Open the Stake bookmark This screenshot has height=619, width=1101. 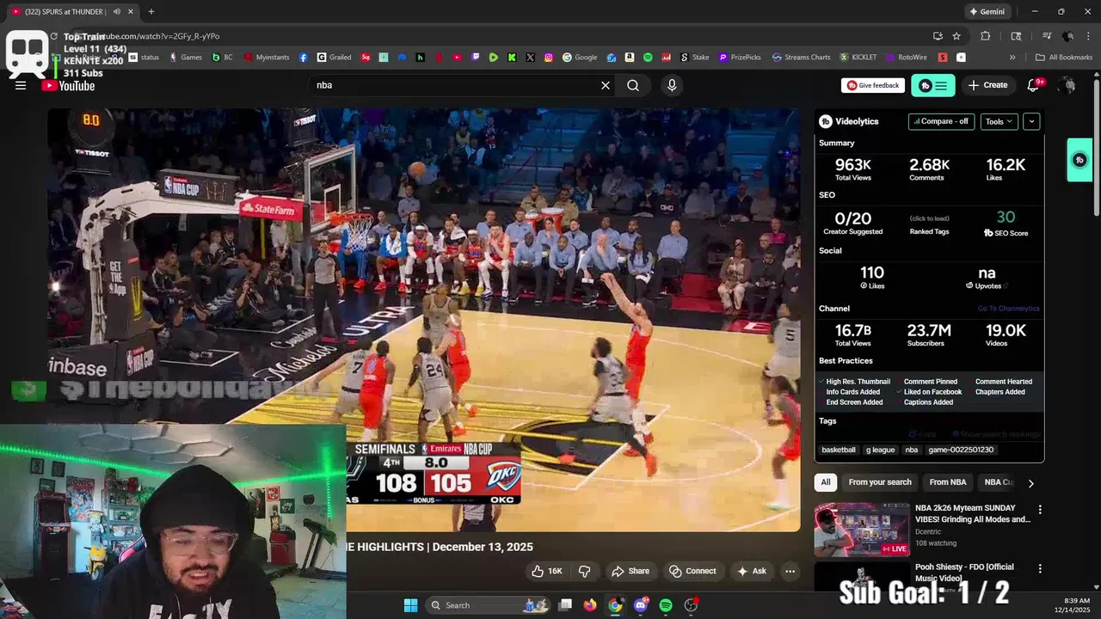(x=695, y=58)
